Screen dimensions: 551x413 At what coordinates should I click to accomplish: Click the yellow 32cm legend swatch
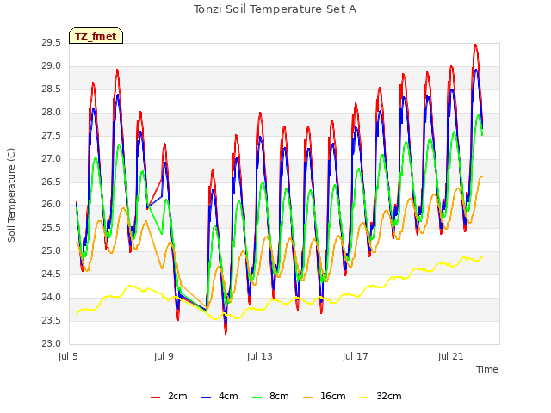(364, 398)
